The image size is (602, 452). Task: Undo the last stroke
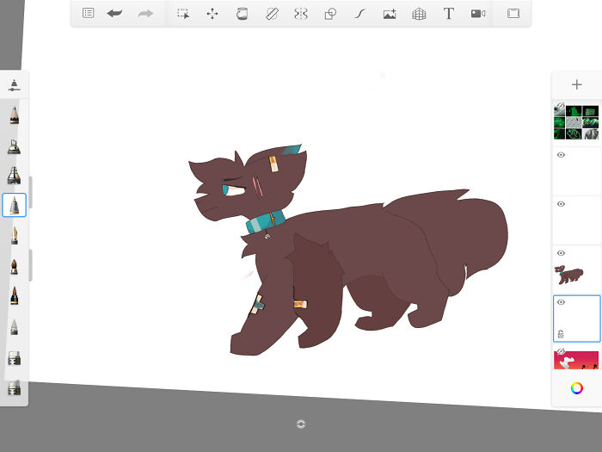coord(114,14)
